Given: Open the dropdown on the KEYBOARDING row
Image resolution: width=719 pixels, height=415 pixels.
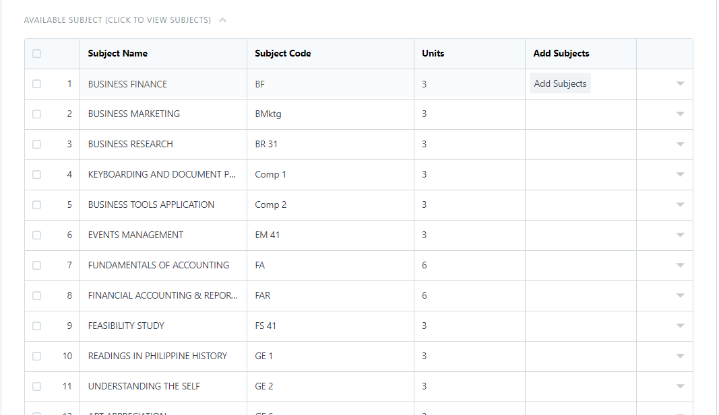Looking at the screenshot, I should 681,174.
